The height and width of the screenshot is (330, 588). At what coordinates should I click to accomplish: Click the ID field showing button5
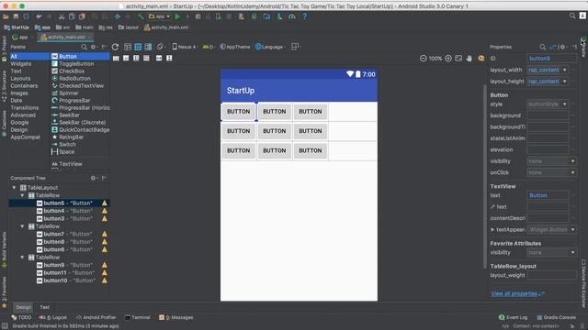[x=551, y=59]
